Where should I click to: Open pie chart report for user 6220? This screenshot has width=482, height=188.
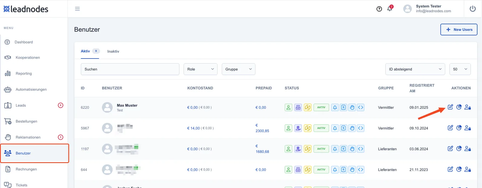click(x=459, y=107)
